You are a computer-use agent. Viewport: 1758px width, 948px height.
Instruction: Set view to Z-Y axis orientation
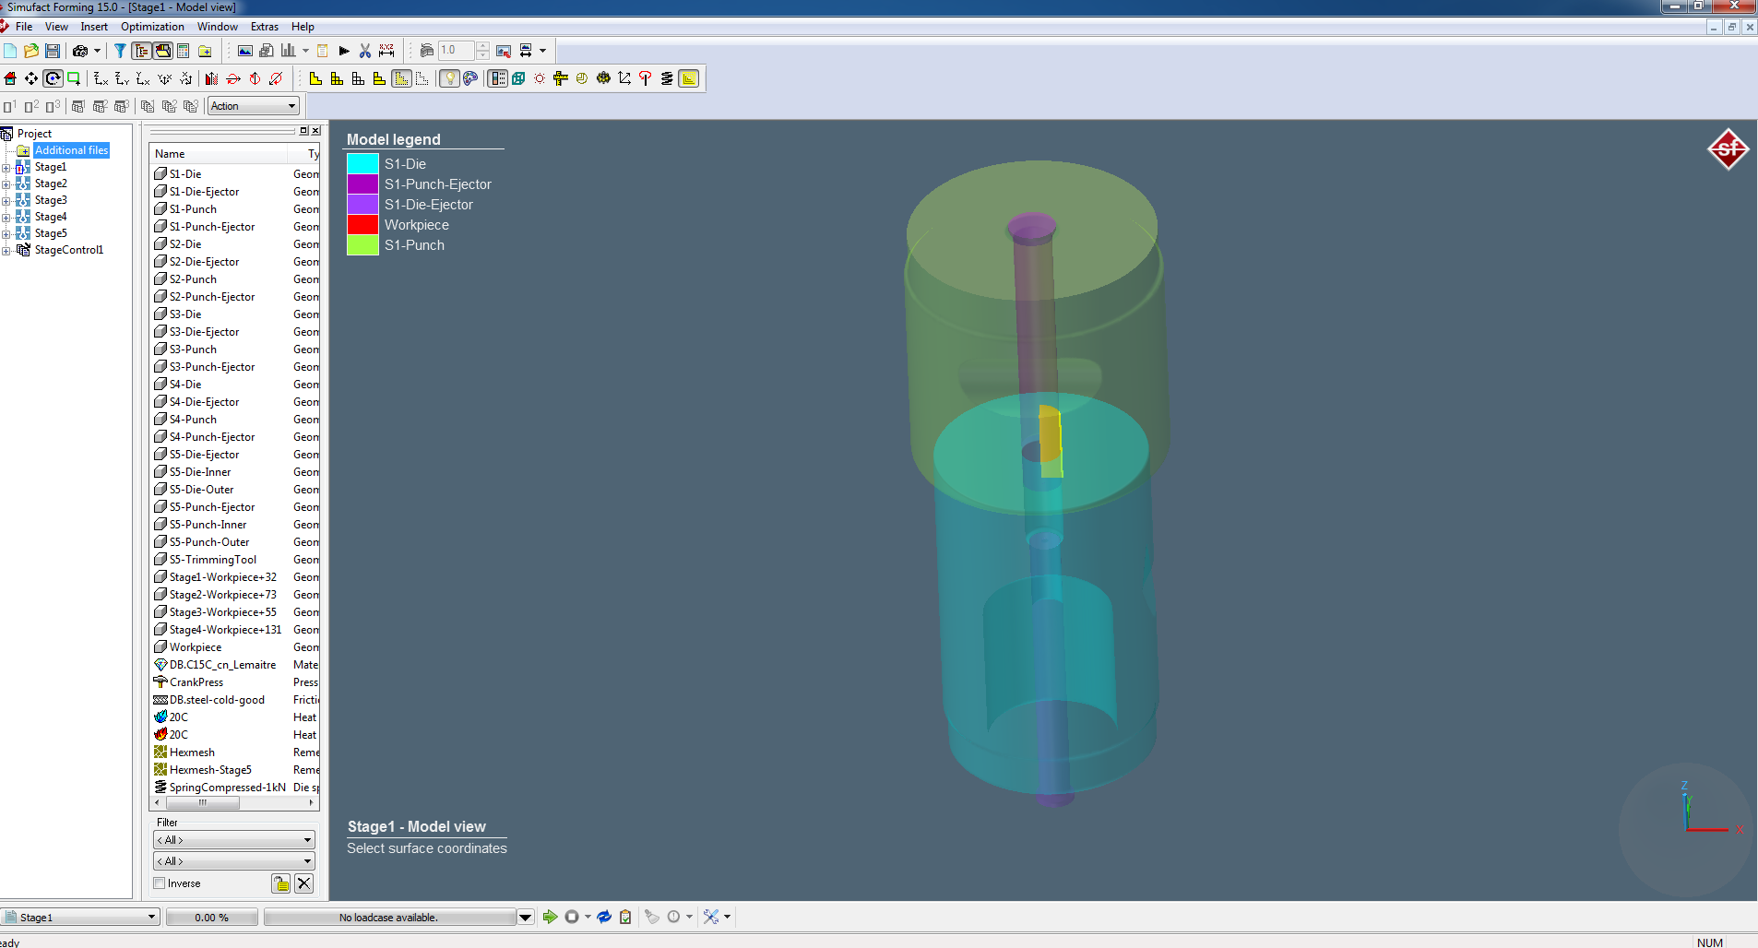(x=122, y=78)
